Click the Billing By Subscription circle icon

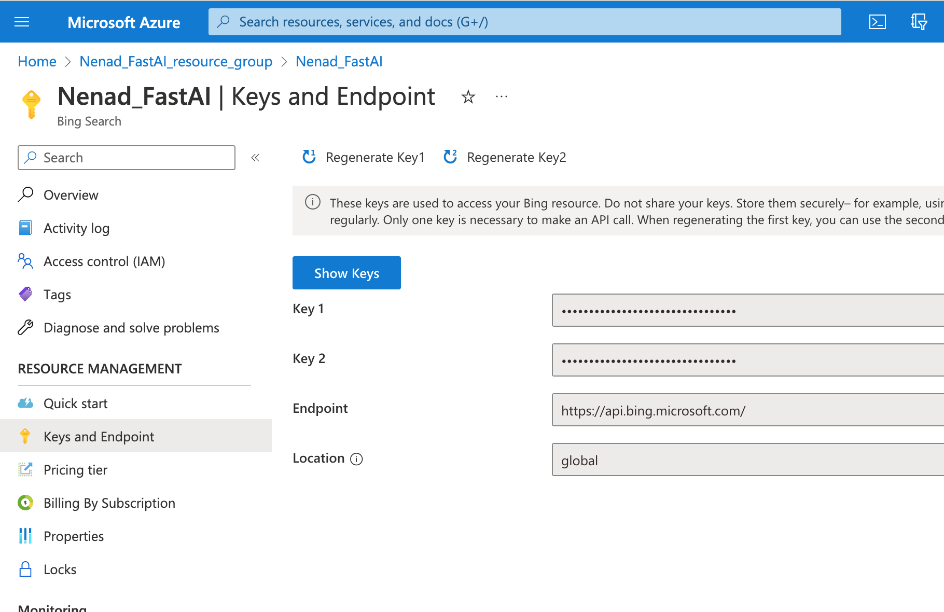pyautogui.click(x=25, y=503)
